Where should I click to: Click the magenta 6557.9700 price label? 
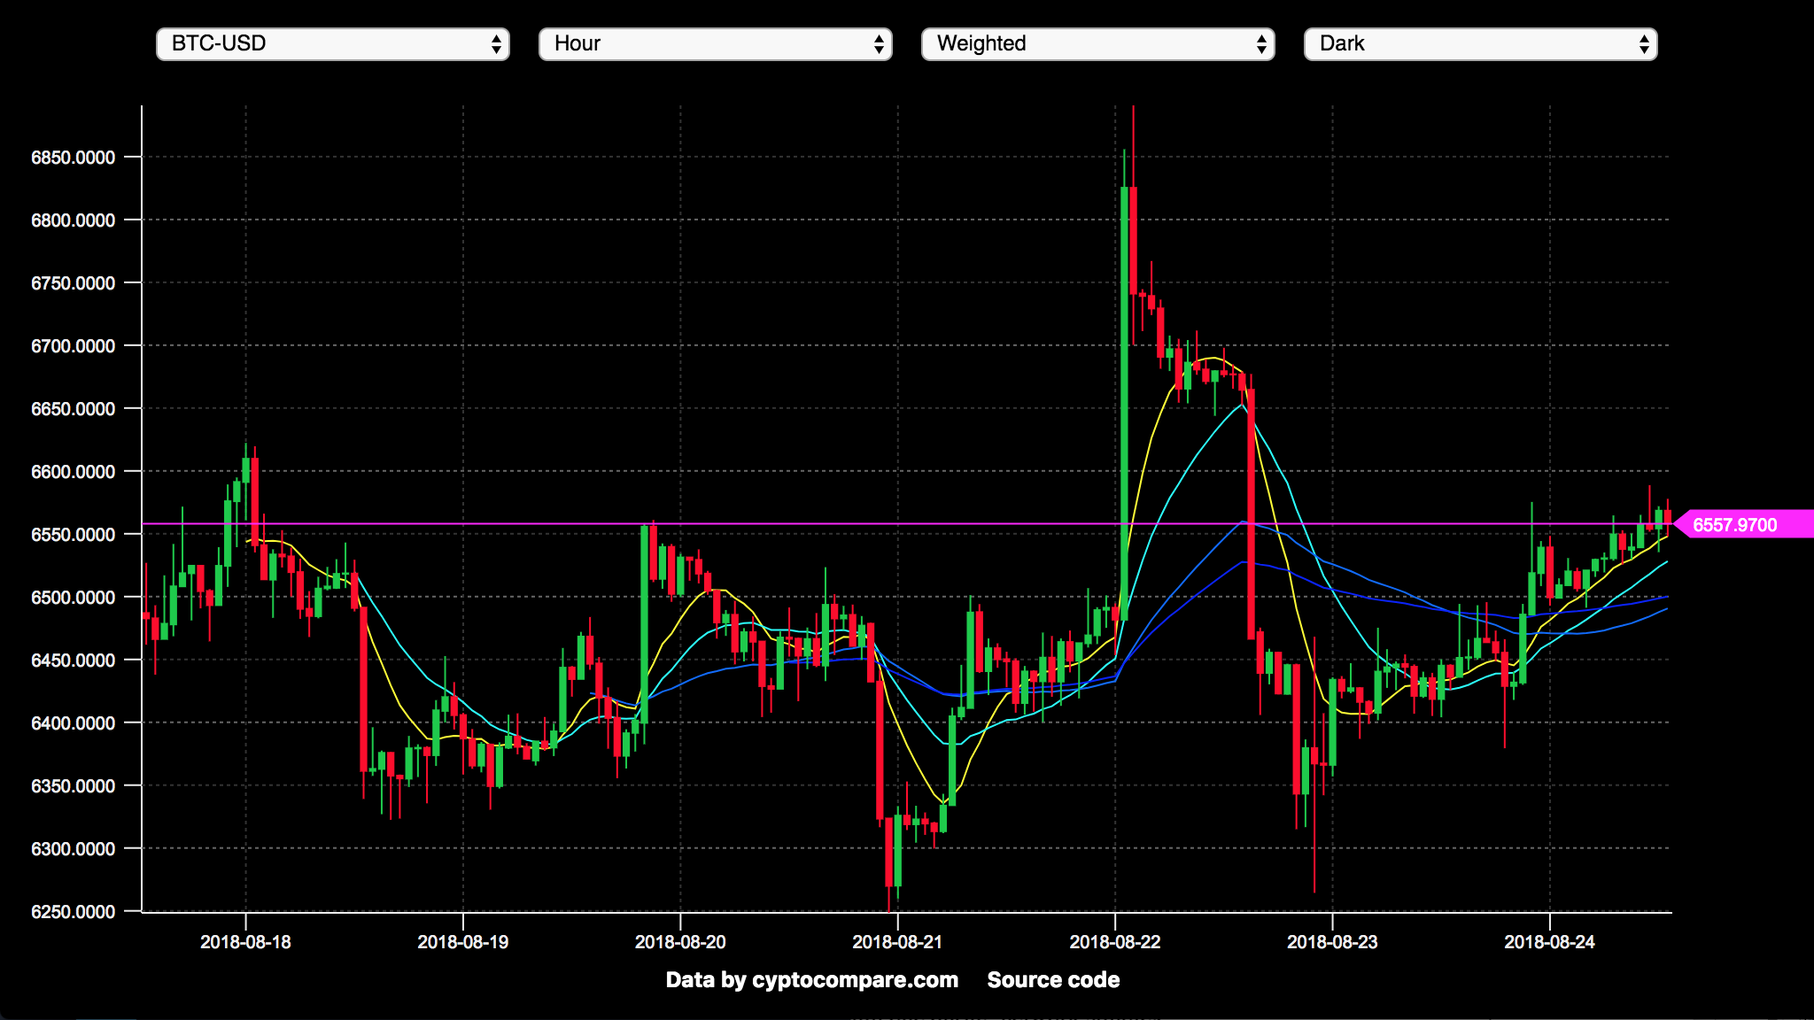(x=1734, y=525)
